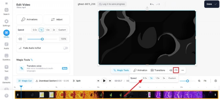This screenshot has width=220, height=99.
Task: Click the skip backward button
Action: pyautogui.click(x=98, y=81)
